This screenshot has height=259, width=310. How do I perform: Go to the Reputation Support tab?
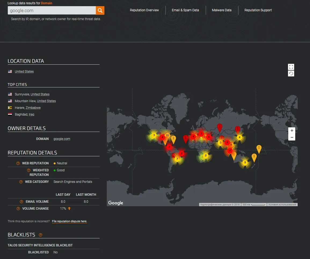258,10
